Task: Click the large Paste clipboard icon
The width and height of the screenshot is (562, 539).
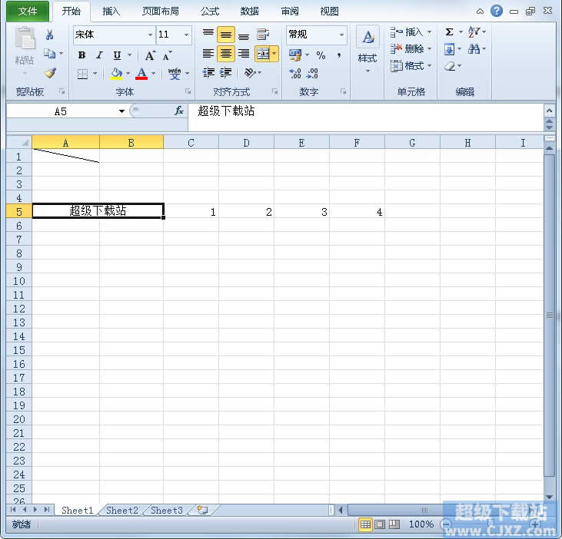Action: click(x=25, y=38)
